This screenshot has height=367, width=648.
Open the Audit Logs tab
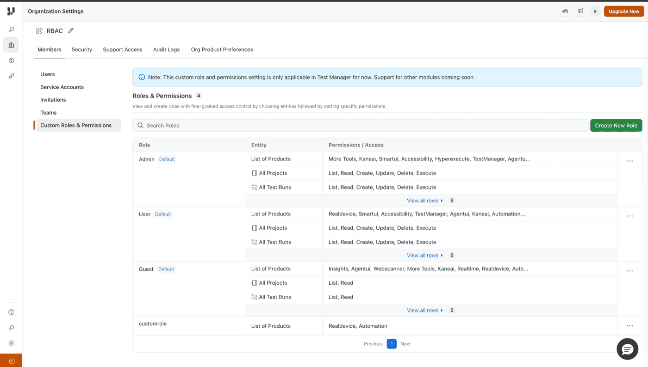[x=166, y=49]
